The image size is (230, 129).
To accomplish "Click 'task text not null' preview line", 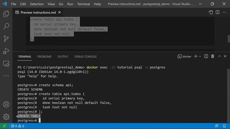I will tap(52, 34).
